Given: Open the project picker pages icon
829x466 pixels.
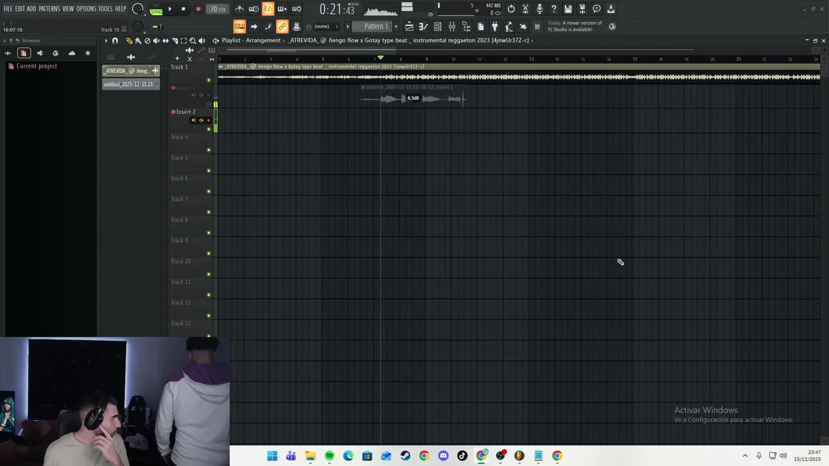Looking at the screenshot, I should tap(481, 27).
